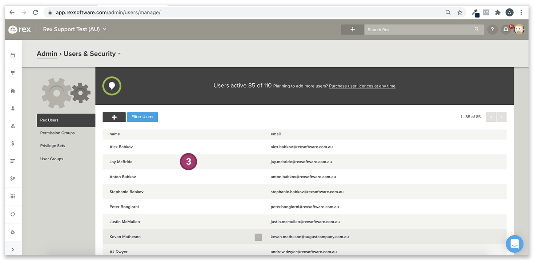Open the row dropdown arrow for Kevan Matheson

[x=258, y=237]
